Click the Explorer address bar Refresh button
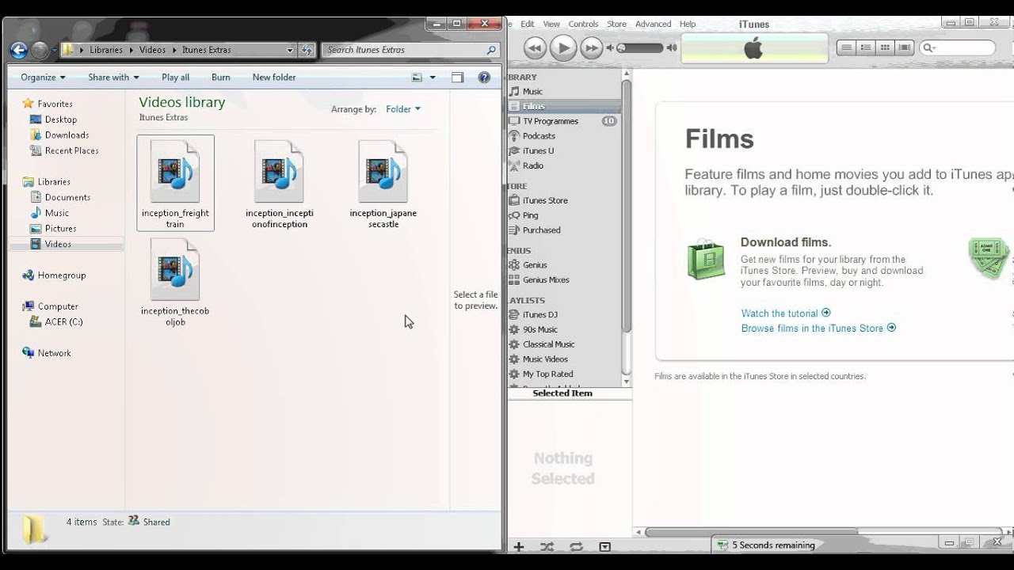 point(307,50)
